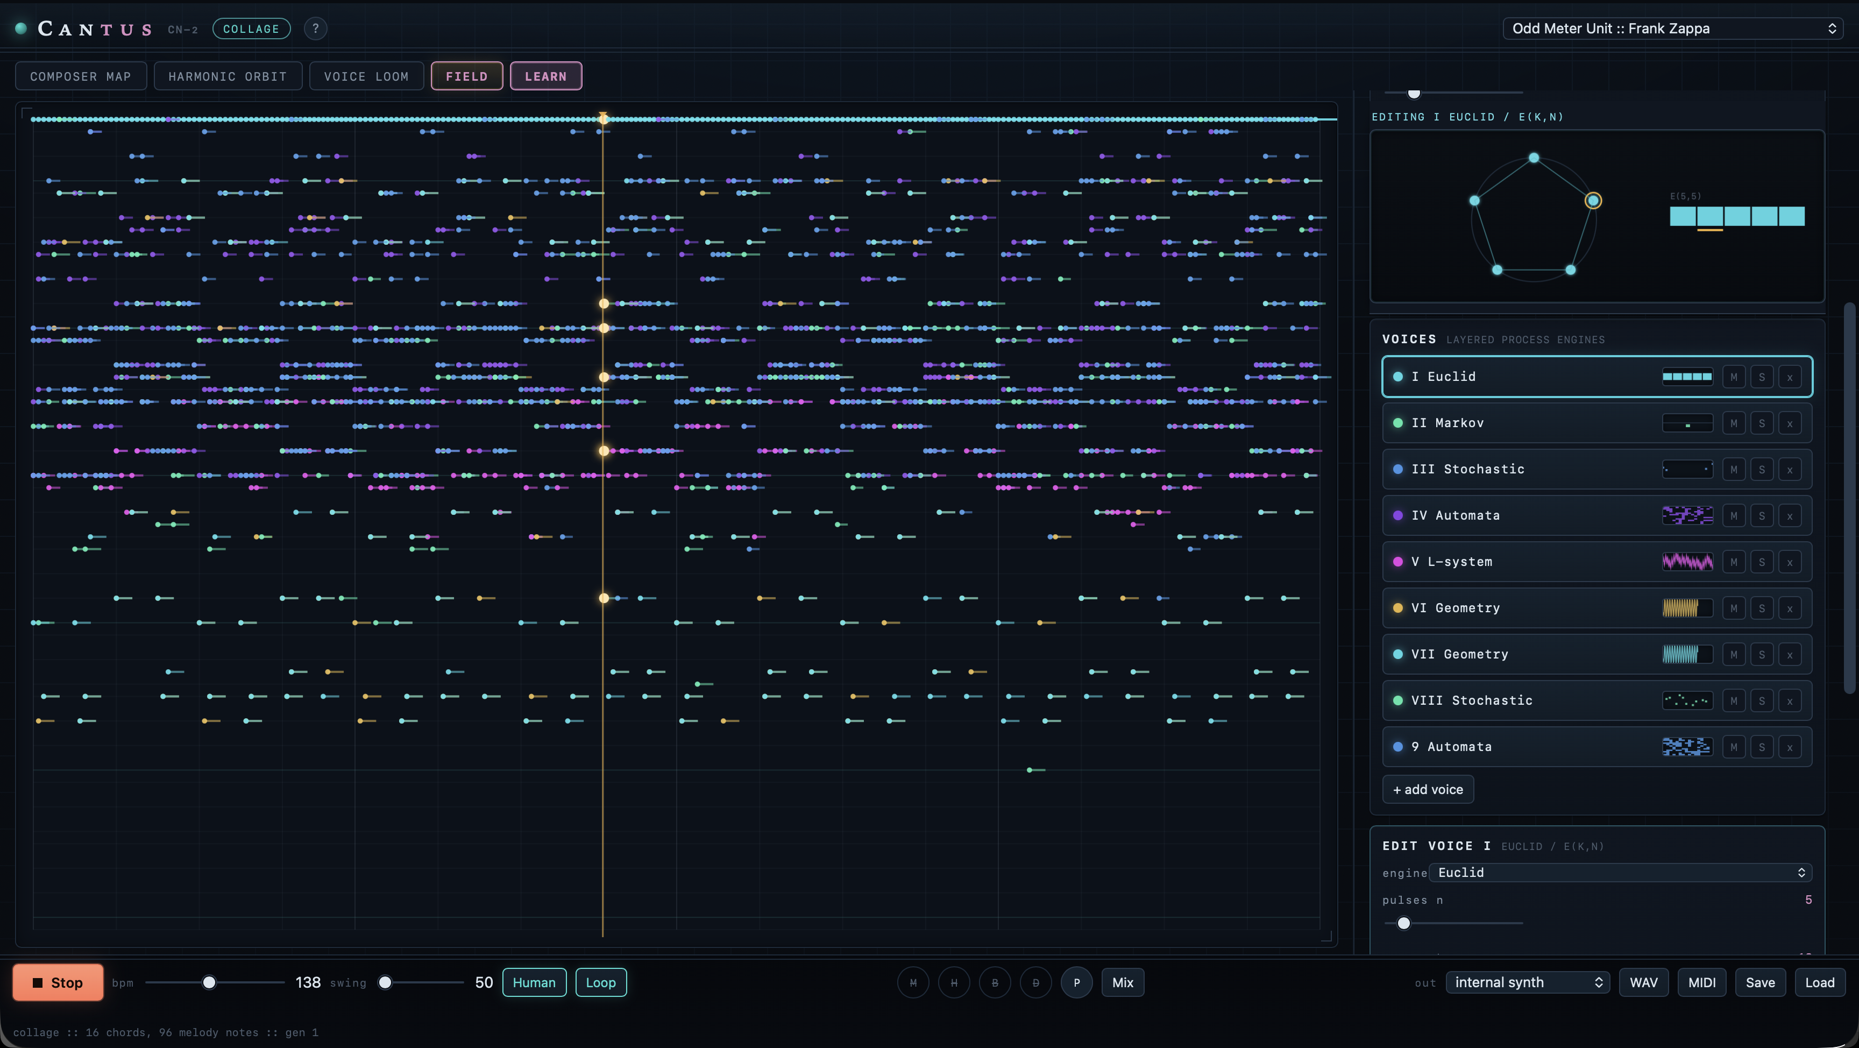Viewport: 1859px width, 1048px height.
Task: Mute the 9 Automata voice
Action: tap(1734, 746)
